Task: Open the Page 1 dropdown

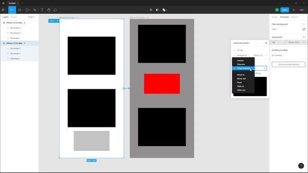Action: click(x=32, y=17)
